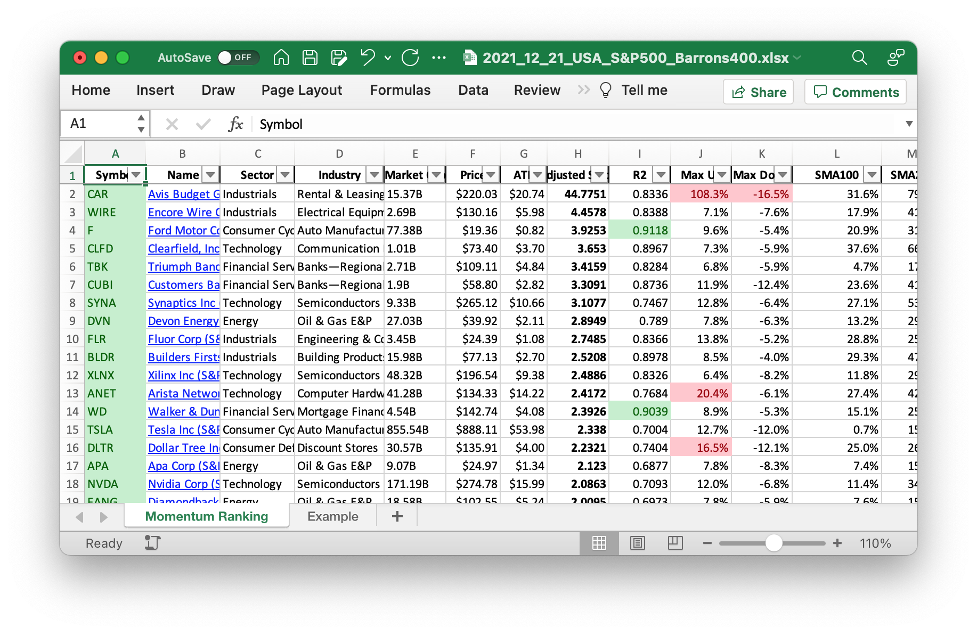The image size is (977, 634).
Task: Open the SMA100 column filter dropdown
Action: tap(872, 175)
